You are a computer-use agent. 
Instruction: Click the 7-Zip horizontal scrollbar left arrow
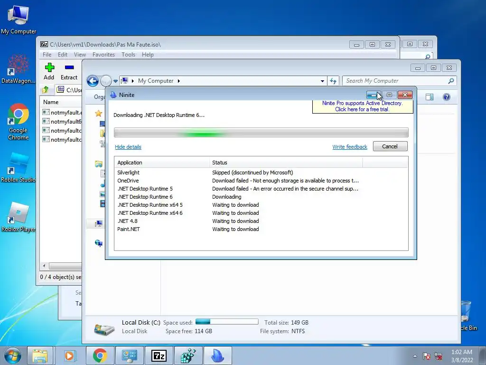click(x=44, y=266)
